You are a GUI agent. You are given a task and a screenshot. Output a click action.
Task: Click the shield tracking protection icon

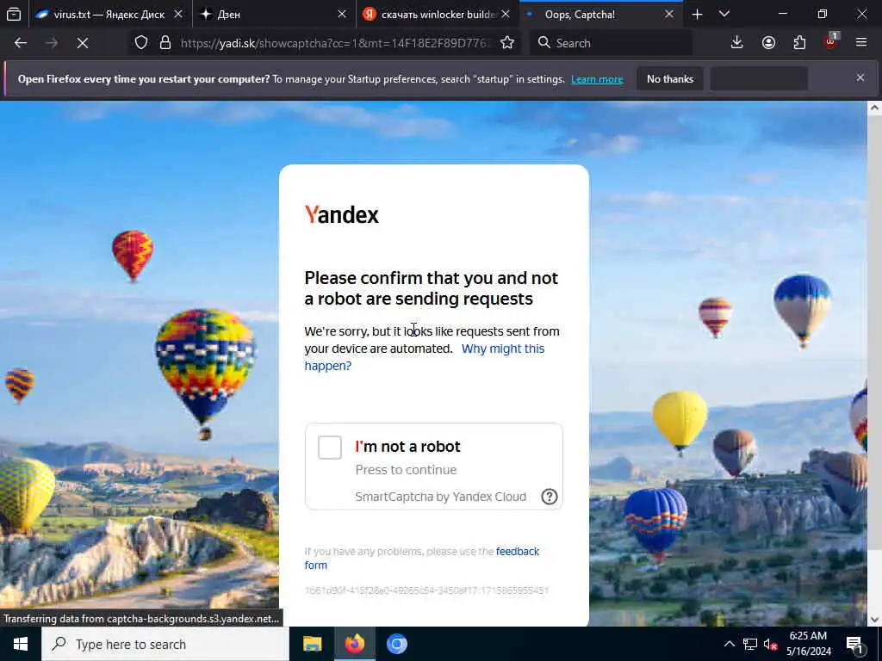pyautogui.click(x=141, y=43)
